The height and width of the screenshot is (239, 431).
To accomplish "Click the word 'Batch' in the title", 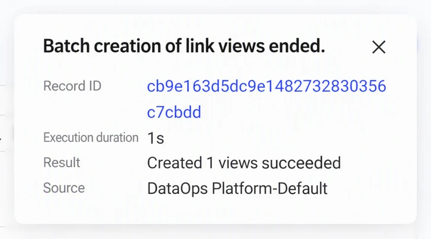I will point(66,46).
